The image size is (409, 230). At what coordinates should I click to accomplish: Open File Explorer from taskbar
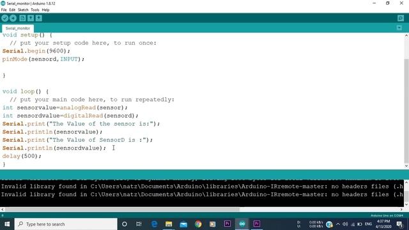point(169,224)
